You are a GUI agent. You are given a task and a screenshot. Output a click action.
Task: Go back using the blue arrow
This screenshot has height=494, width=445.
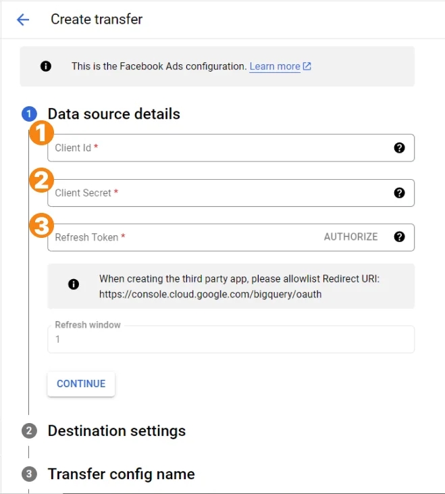point(23,20)
